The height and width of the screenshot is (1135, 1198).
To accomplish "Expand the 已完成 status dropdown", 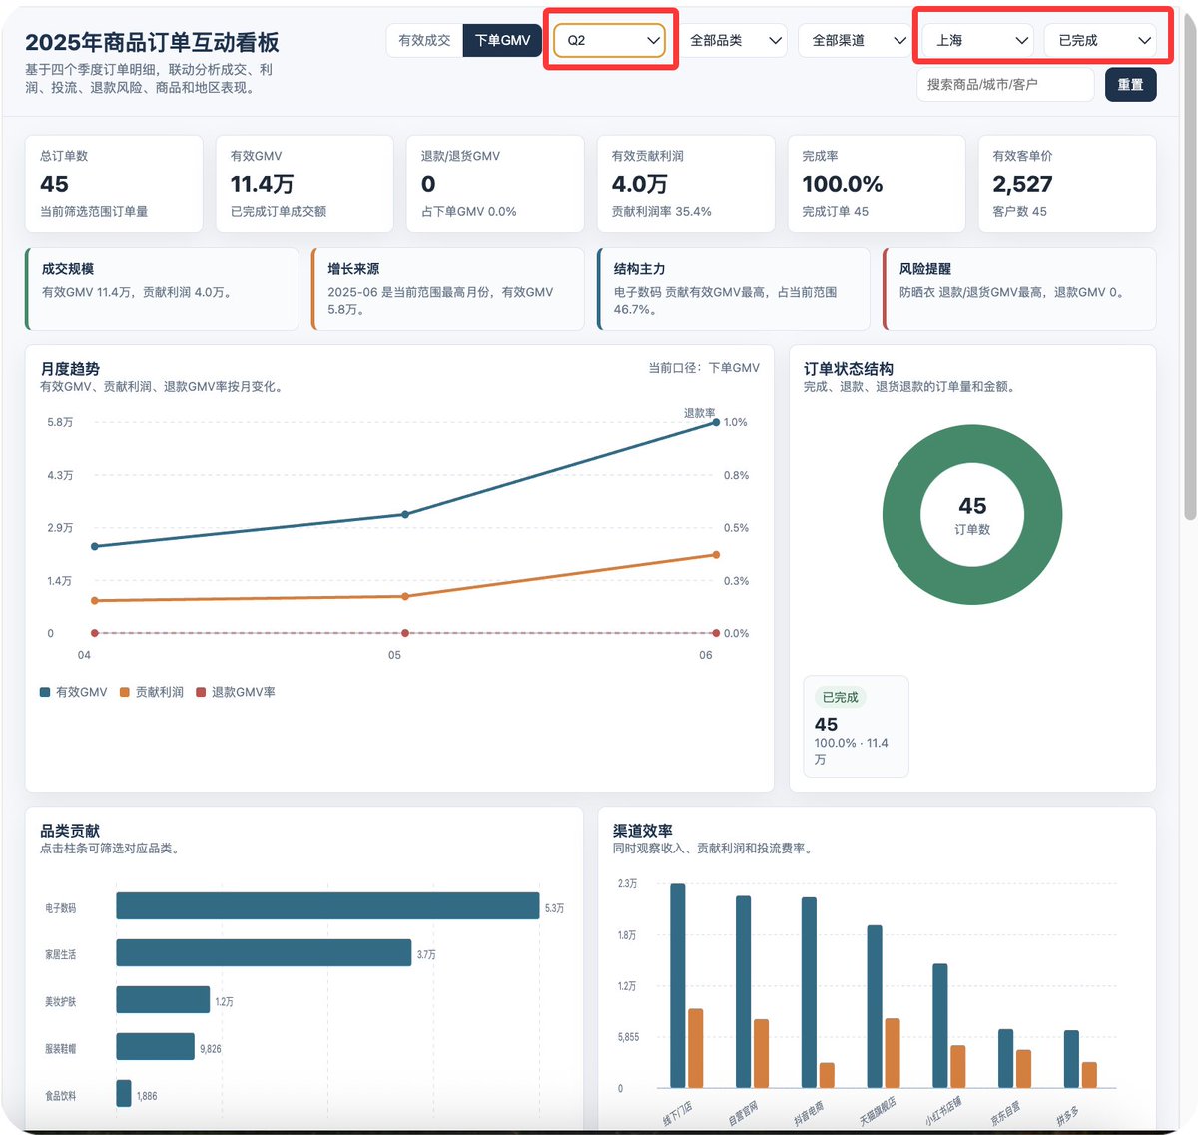I will click(x=1100, y=40).
